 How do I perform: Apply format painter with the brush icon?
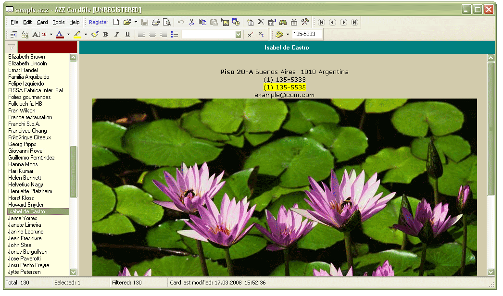(95, 34)
